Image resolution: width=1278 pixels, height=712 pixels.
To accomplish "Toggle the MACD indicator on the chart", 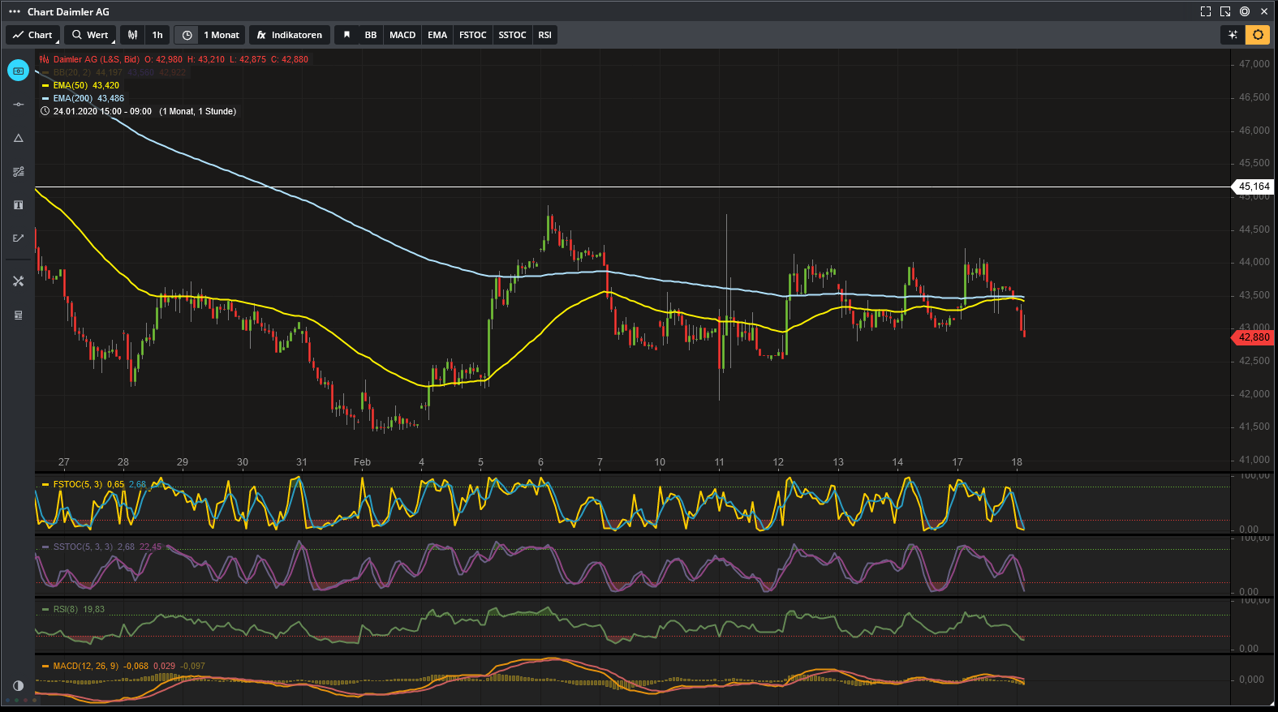I will point(402,35).
